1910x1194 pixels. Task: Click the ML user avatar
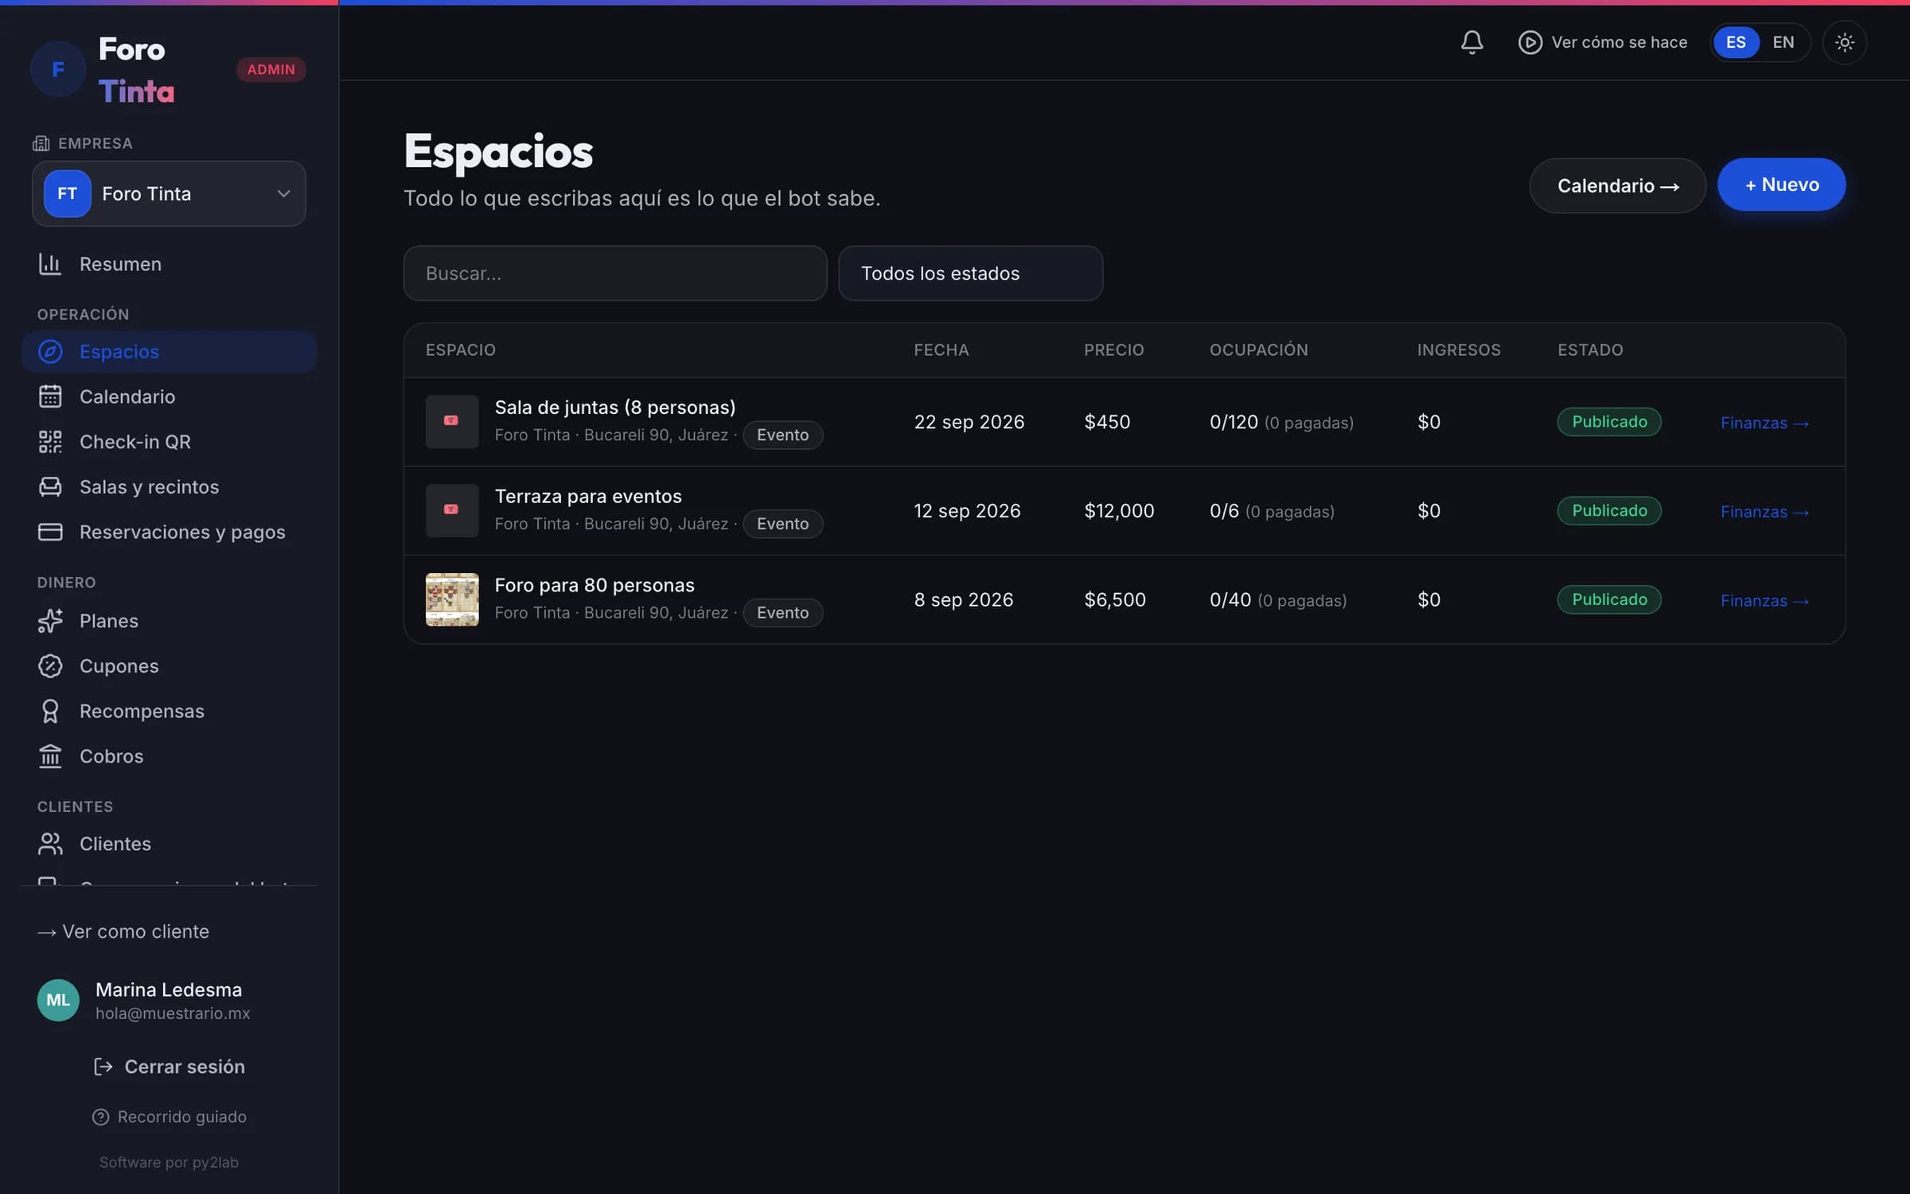[x=58, y=1000]
